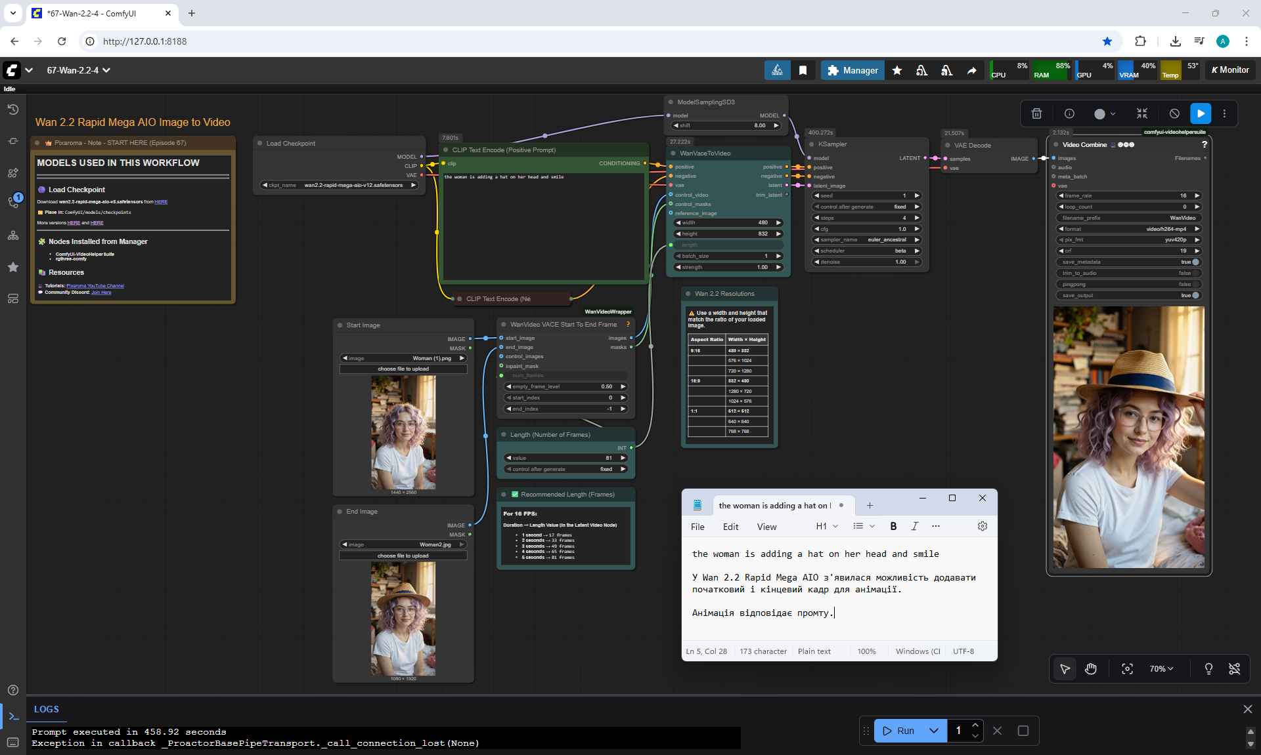1261x755 pixels.
Task: Click the trash icon in floating toolbar
Action: [1036, 113]
